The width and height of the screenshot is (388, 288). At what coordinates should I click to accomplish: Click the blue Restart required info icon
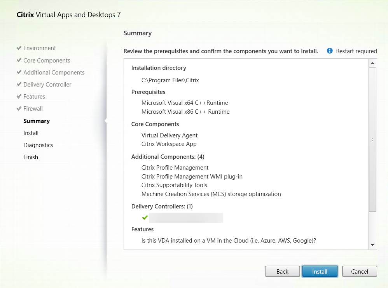[x=330, y=51]
